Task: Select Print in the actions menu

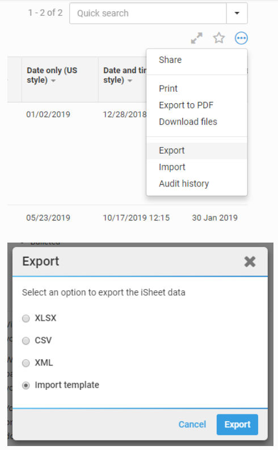Action: pyautogui.click(x=169, y=88)
